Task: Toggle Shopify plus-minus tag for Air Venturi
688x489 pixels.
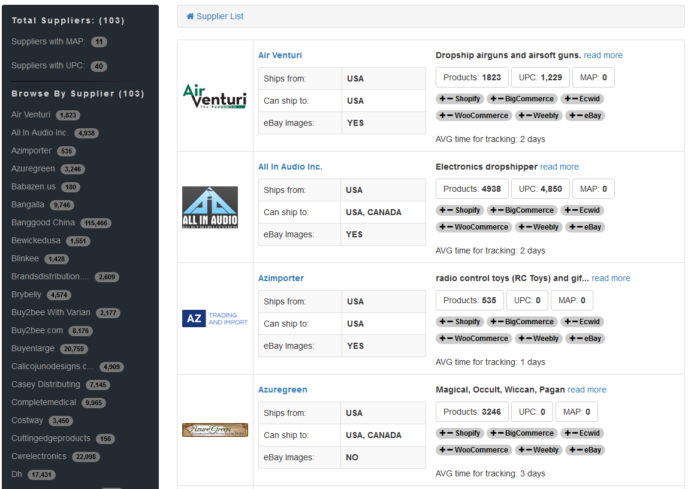Action: click(460, 99)
